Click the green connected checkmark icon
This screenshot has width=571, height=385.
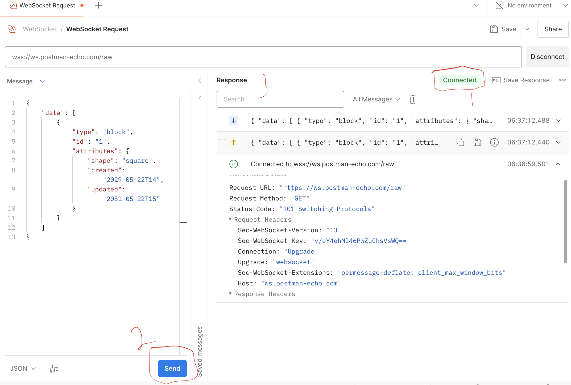tap(234, 164)
